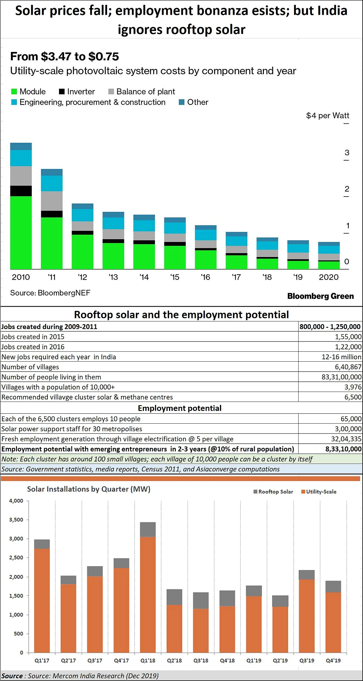The width and height of the screenshot is (363, 681).
Task: Click the '$4 per Watt' axis label
Action: pos(328,116)
